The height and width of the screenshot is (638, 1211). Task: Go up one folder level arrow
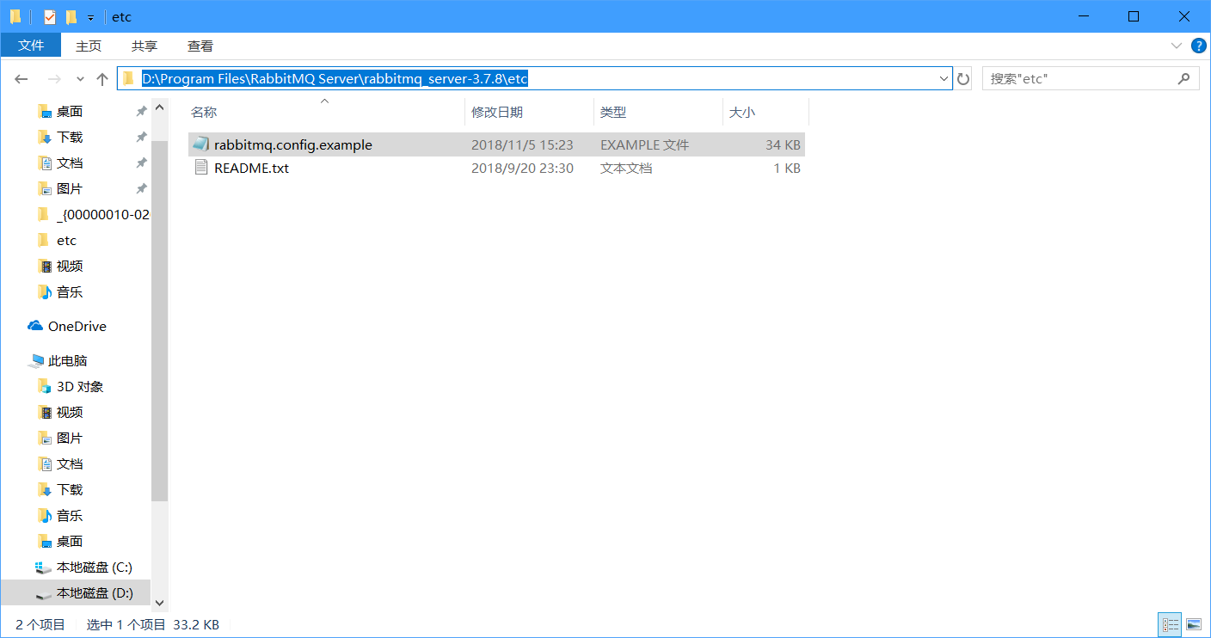[102, 79]
